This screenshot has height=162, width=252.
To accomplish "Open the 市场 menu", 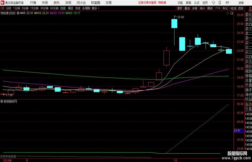I will [x=45, y=3].
